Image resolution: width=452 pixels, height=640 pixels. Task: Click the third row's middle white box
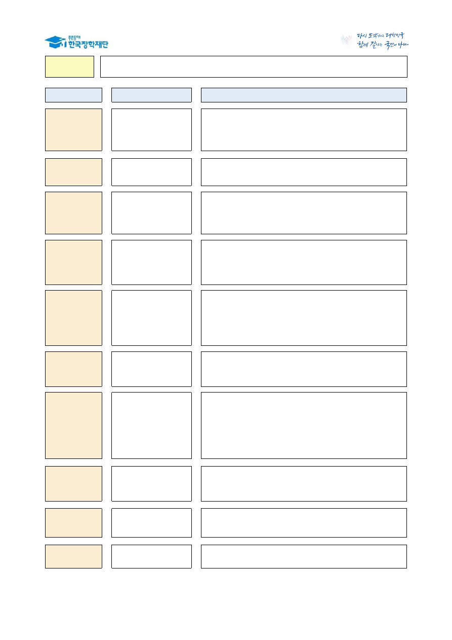[x=151, y=212]
